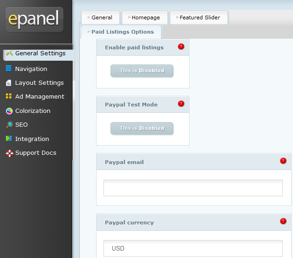Click the Colorization color wheel icon

[x=9, y=111]
